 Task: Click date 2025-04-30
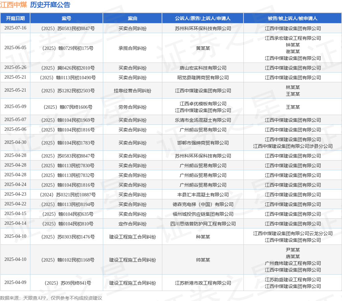tap(15, 142)
